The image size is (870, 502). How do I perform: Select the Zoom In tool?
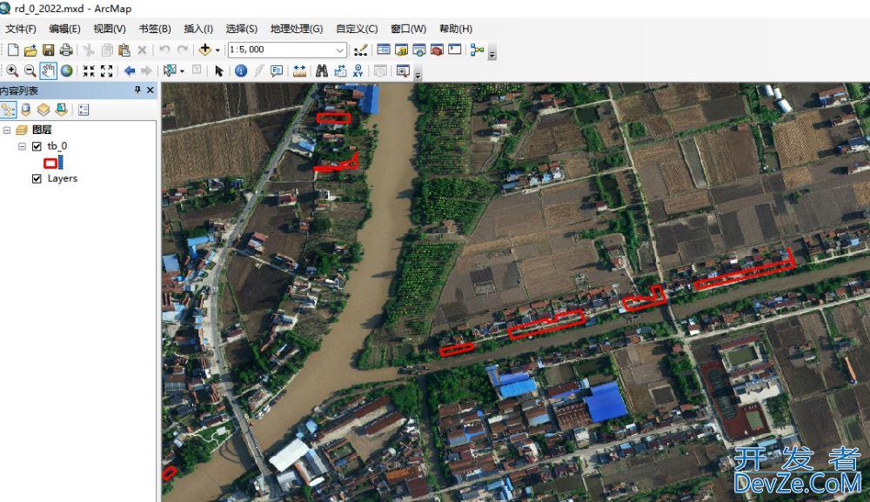pos(12,71)
